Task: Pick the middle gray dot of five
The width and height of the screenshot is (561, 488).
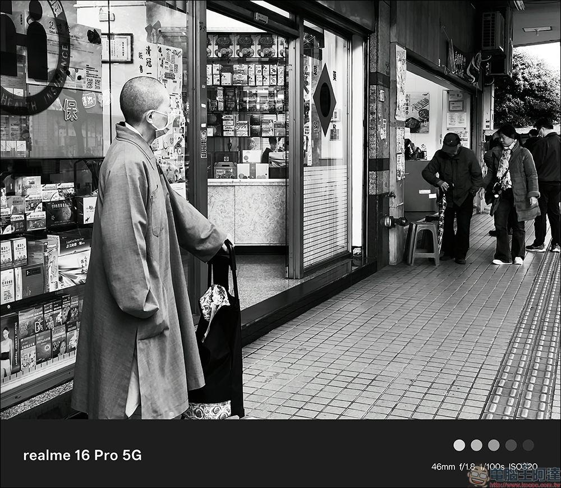Action: (494, 445)
